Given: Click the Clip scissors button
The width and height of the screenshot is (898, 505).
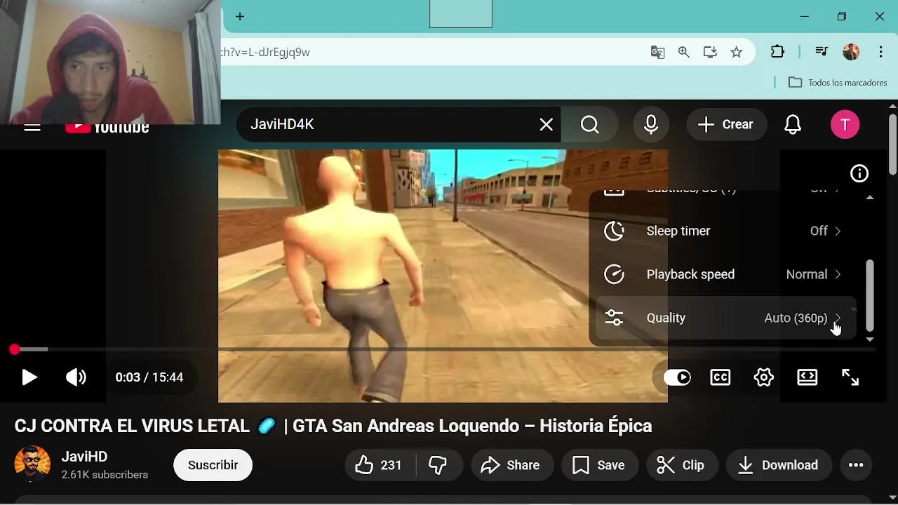Looking at the screenshot, I should [681, 465].
